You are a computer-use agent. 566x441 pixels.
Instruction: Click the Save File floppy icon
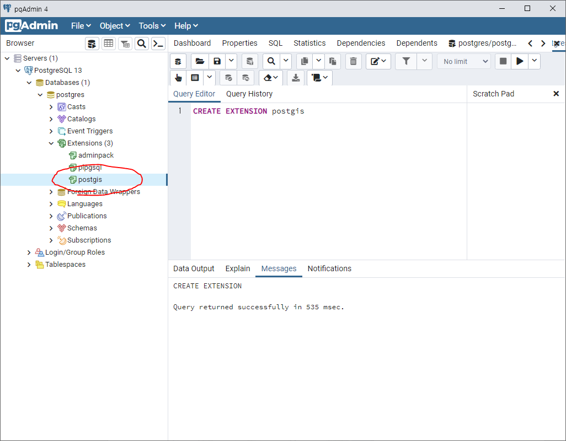(x=217, y=61)
